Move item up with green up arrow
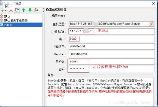 pyautogui.click(x=24, y=10)
